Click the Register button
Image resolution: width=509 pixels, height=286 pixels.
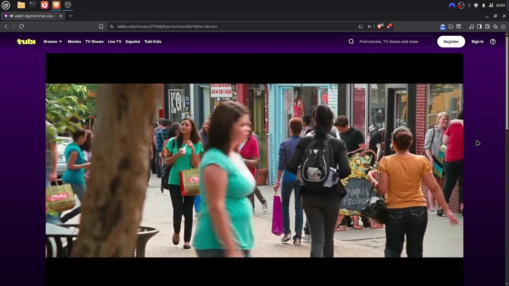(451, 41)
